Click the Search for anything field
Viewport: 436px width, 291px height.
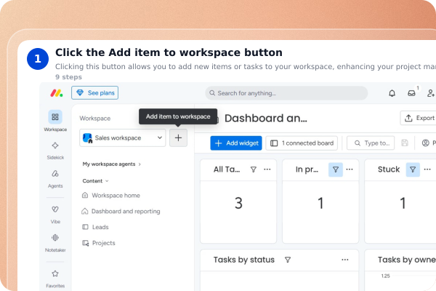[286, 93]
